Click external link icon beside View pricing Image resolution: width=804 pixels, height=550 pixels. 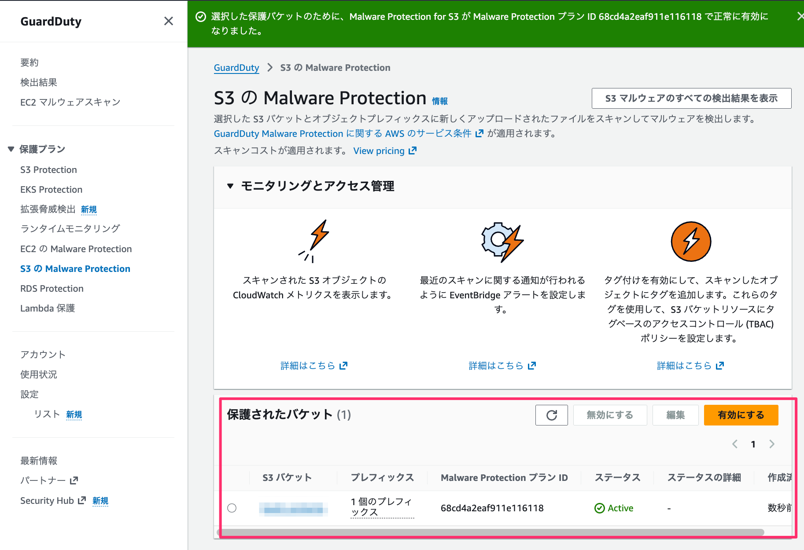[413, 151]
